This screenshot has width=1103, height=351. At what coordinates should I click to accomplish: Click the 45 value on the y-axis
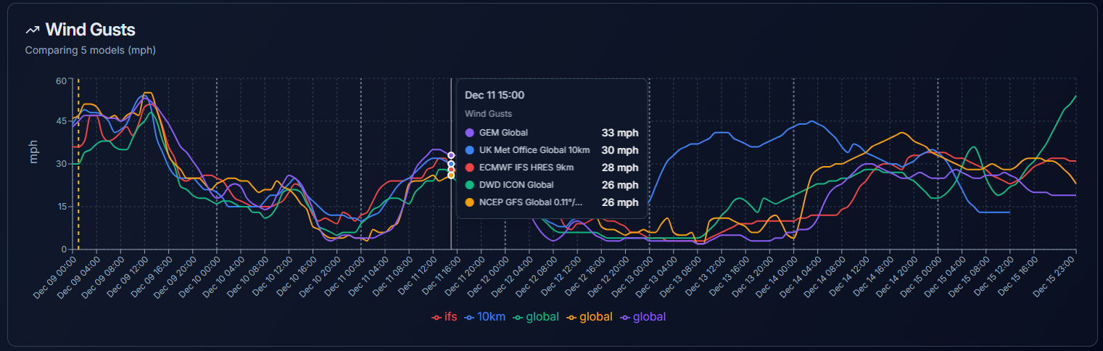(61, 121)
